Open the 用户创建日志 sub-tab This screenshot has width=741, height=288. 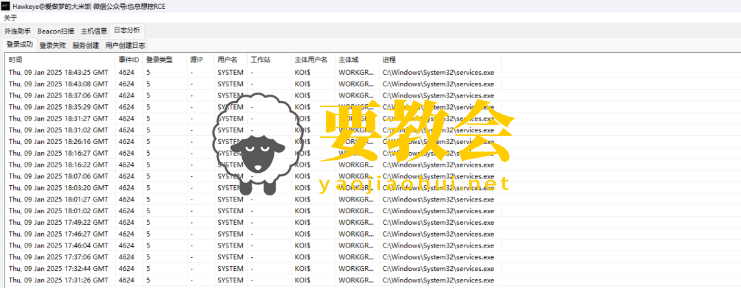[126, 45]
